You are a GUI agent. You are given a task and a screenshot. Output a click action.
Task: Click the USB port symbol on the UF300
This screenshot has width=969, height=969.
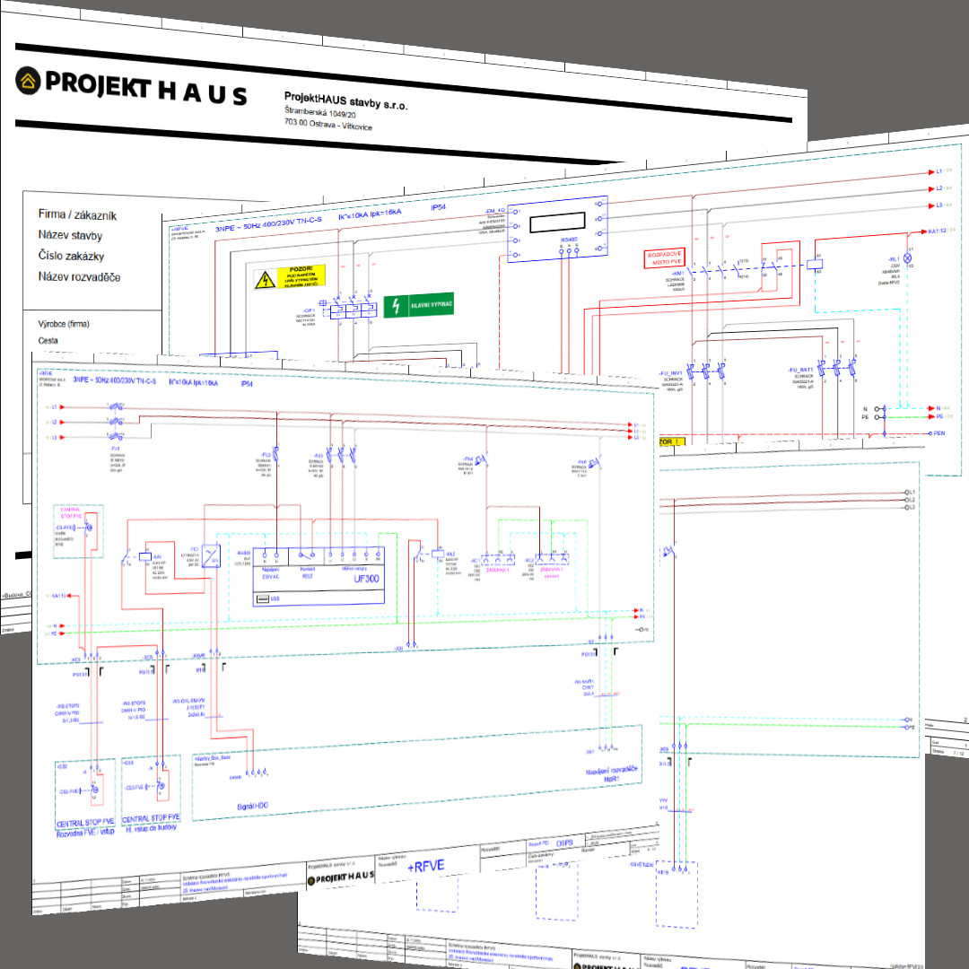click(x=261, y=598)
